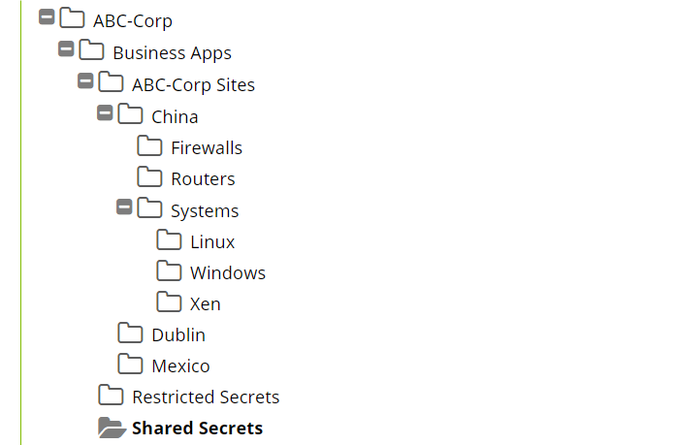The image size is (675, 445).
Task: Click the open Shared Secrets folder icon
Action: (112, 428)
